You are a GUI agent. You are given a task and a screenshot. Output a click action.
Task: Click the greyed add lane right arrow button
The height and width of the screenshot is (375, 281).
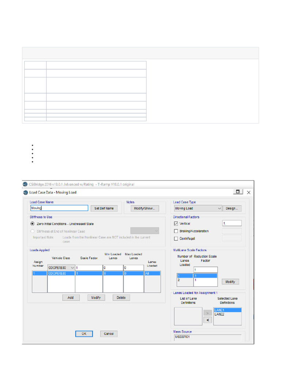(x=208, y=313)
